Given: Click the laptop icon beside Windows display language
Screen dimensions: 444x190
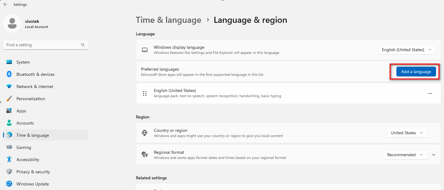Looking at the screenshot, I should tap(145, 50).
